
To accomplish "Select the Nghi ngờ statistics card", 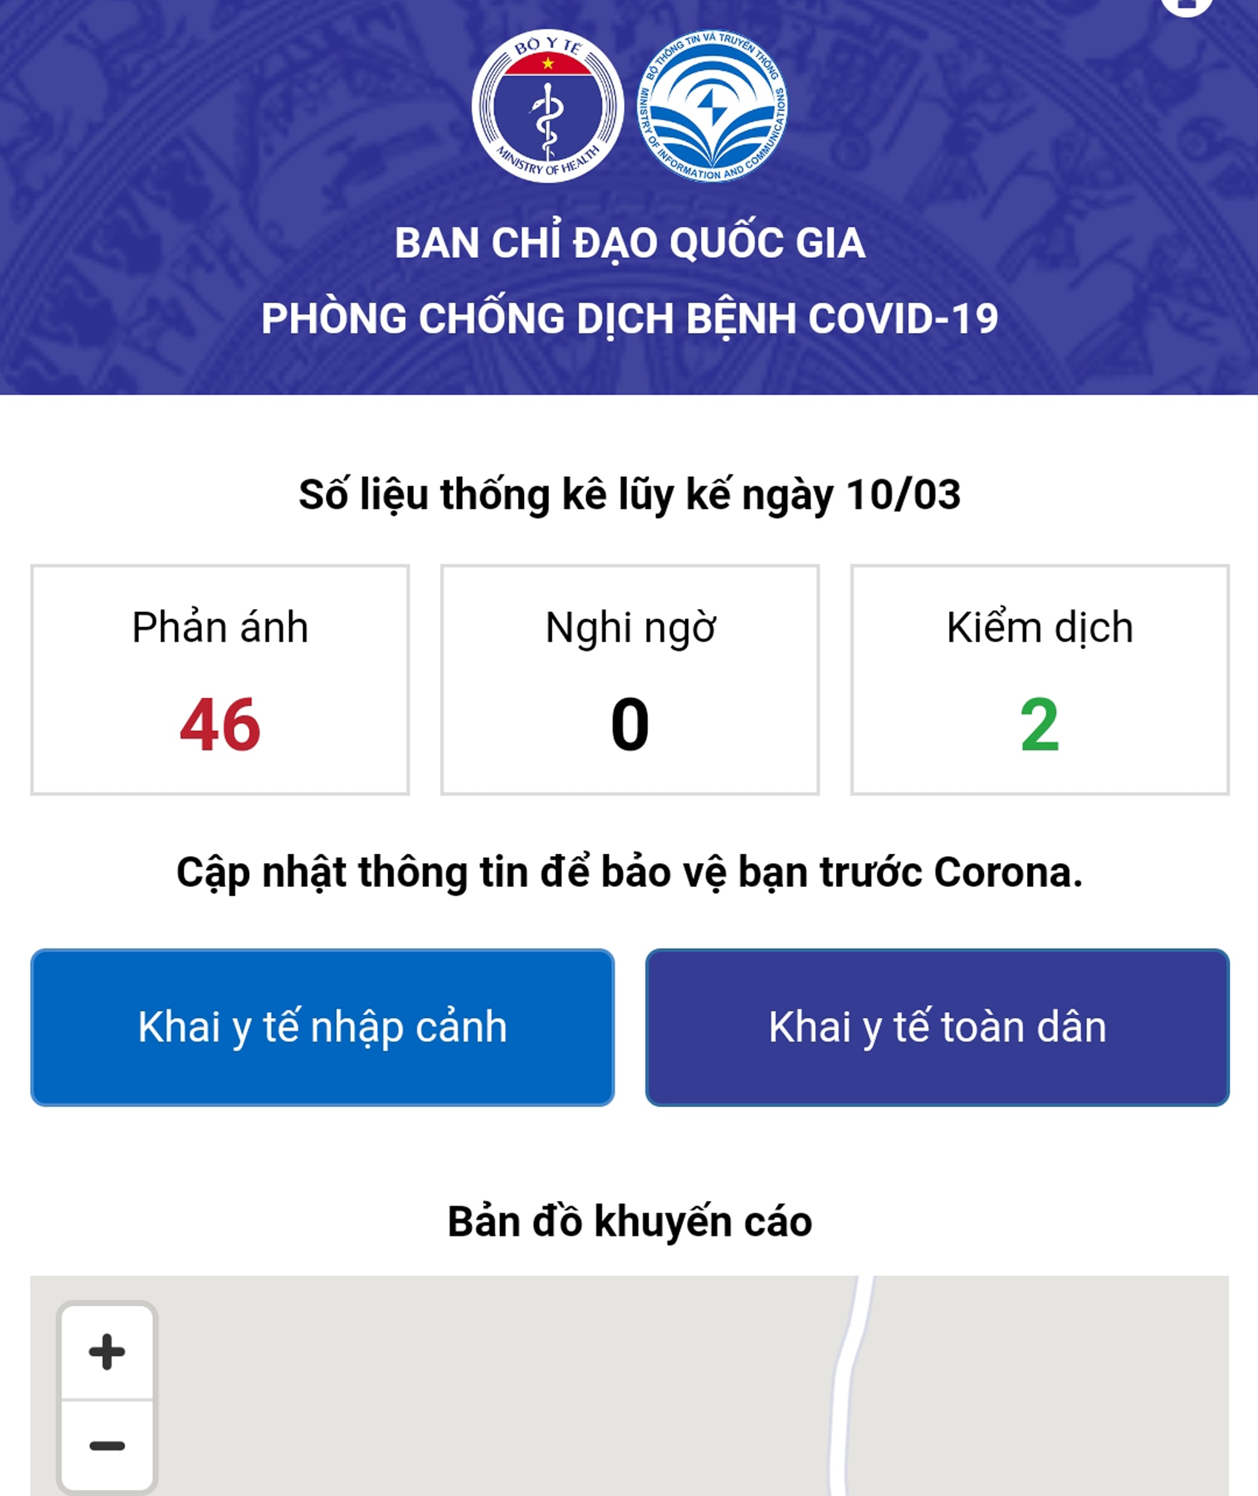I will (x=630, y=679).
